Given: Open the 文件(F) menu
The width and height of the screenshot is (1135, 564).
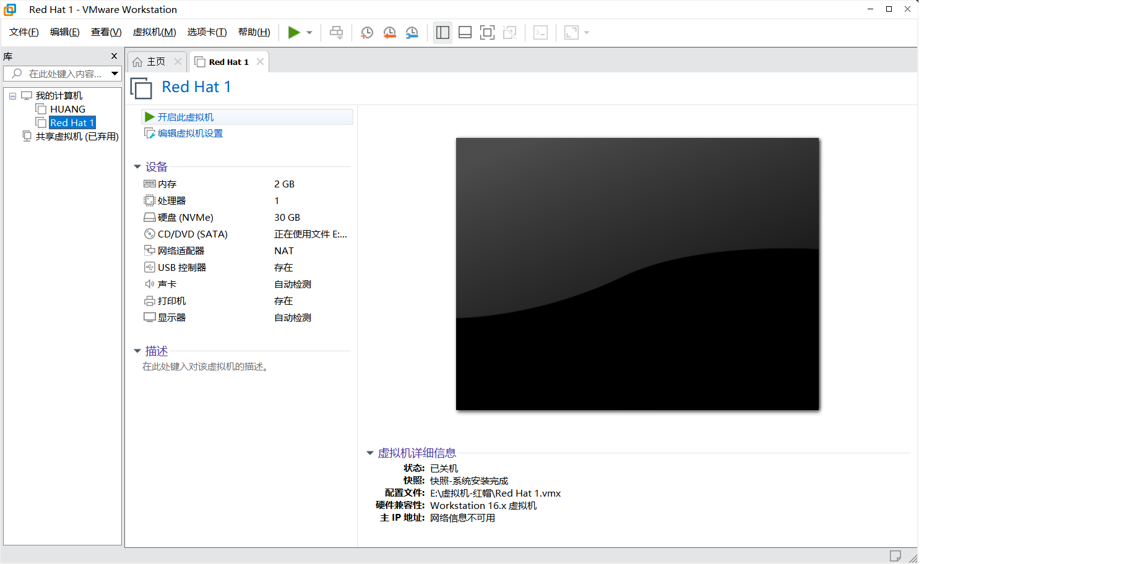Looking at the screenshot, I should (x=24, y=32).
